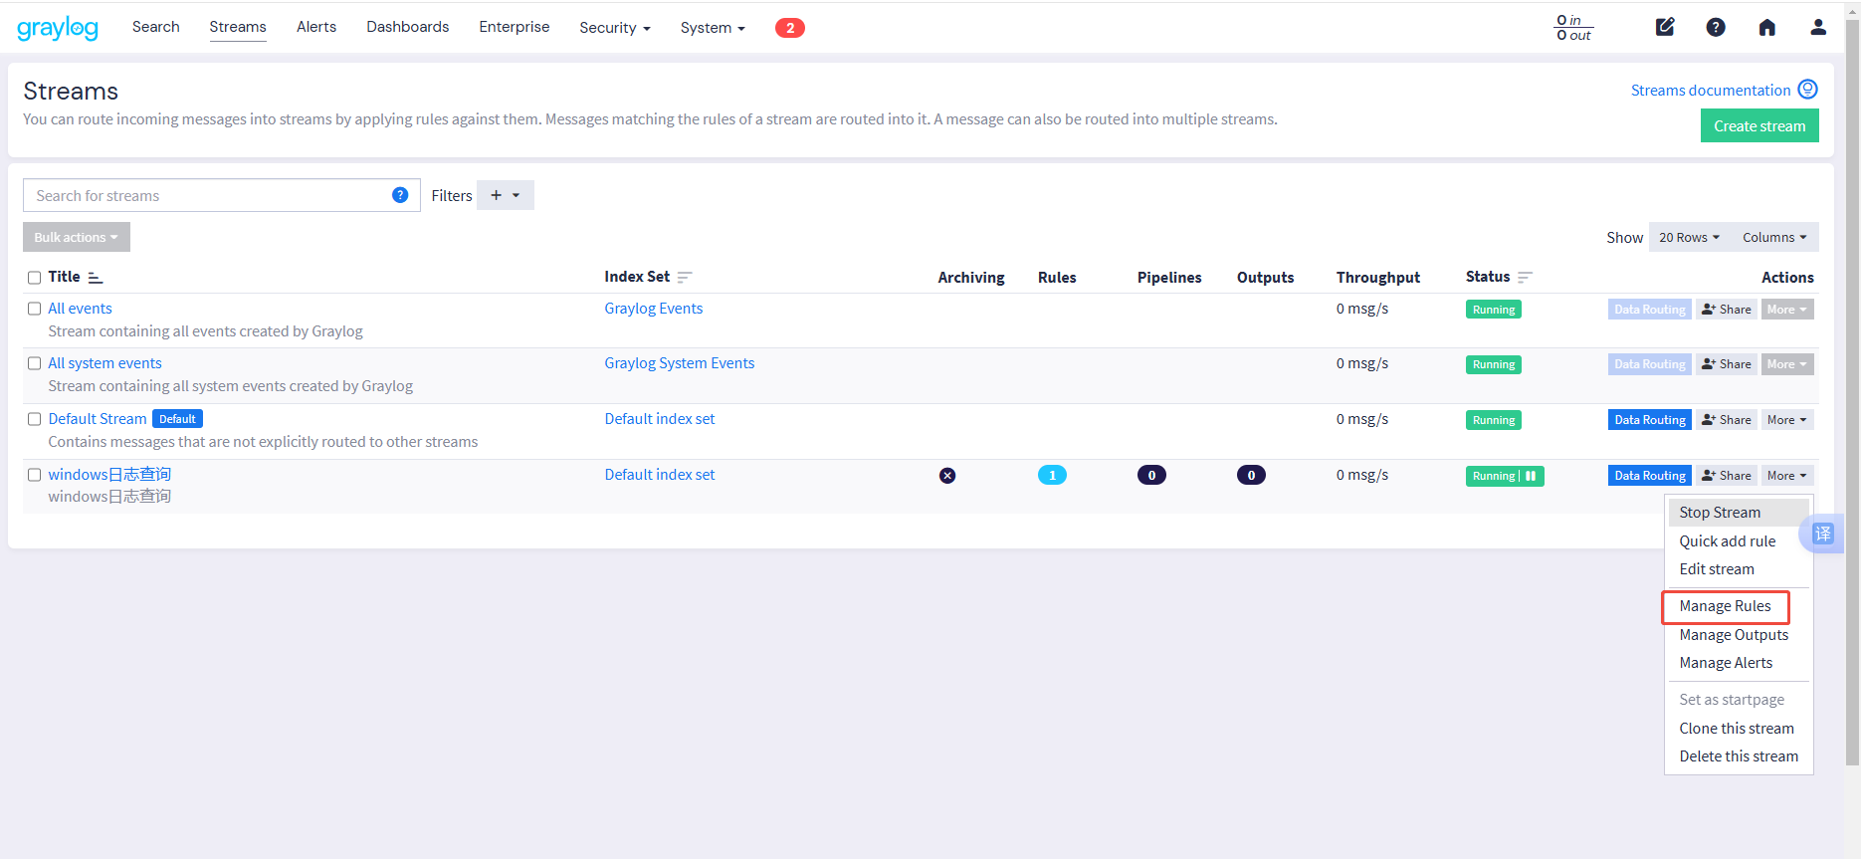Viewport: 1861px width, 859px height.
Task: Click the search syntax help icon
Action: (x=400, y=195)
